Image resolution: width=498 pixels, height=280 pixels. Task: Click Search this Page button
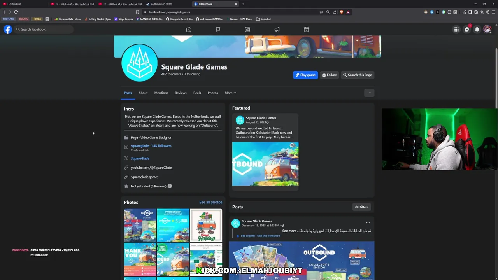[x=358, y=75]
